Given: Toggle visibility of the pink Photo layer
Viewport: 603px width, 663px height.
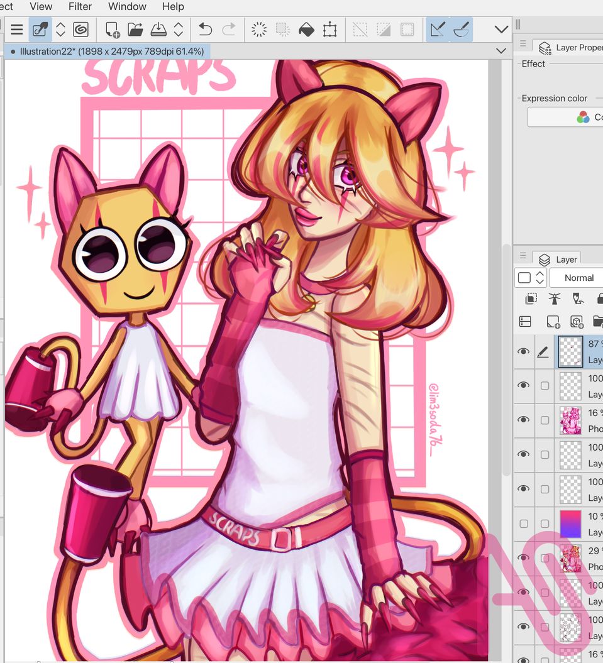Looking at the screenshot, I should (524, 420).
